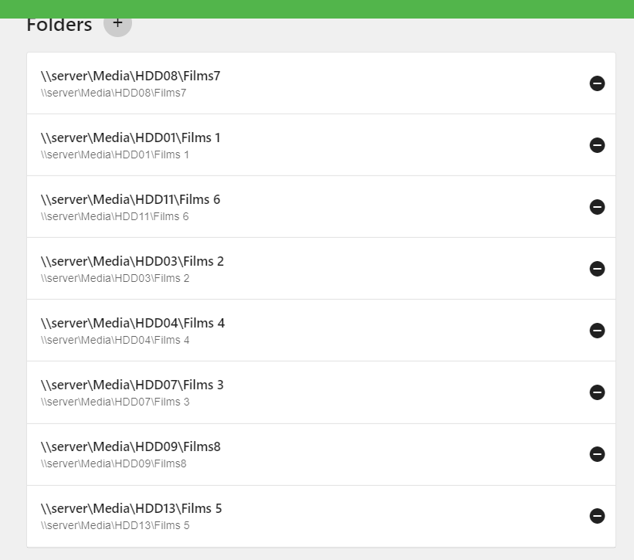The height and width of the screenshot is (560, 634).
Task: Open the \\server\Media\HDD07\Films 3 folder title
Action: tap(132, 385)
